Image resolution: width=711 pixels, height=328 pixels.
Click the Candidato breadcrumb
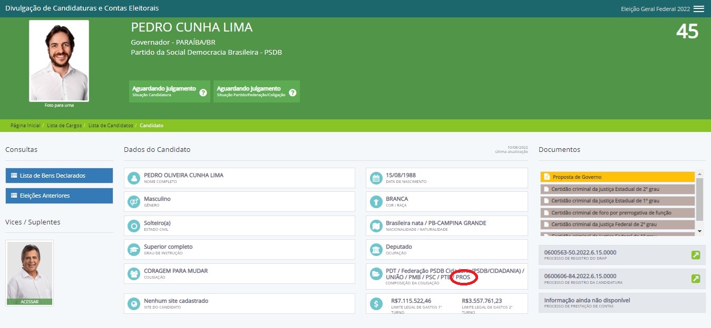coord(151,126)
